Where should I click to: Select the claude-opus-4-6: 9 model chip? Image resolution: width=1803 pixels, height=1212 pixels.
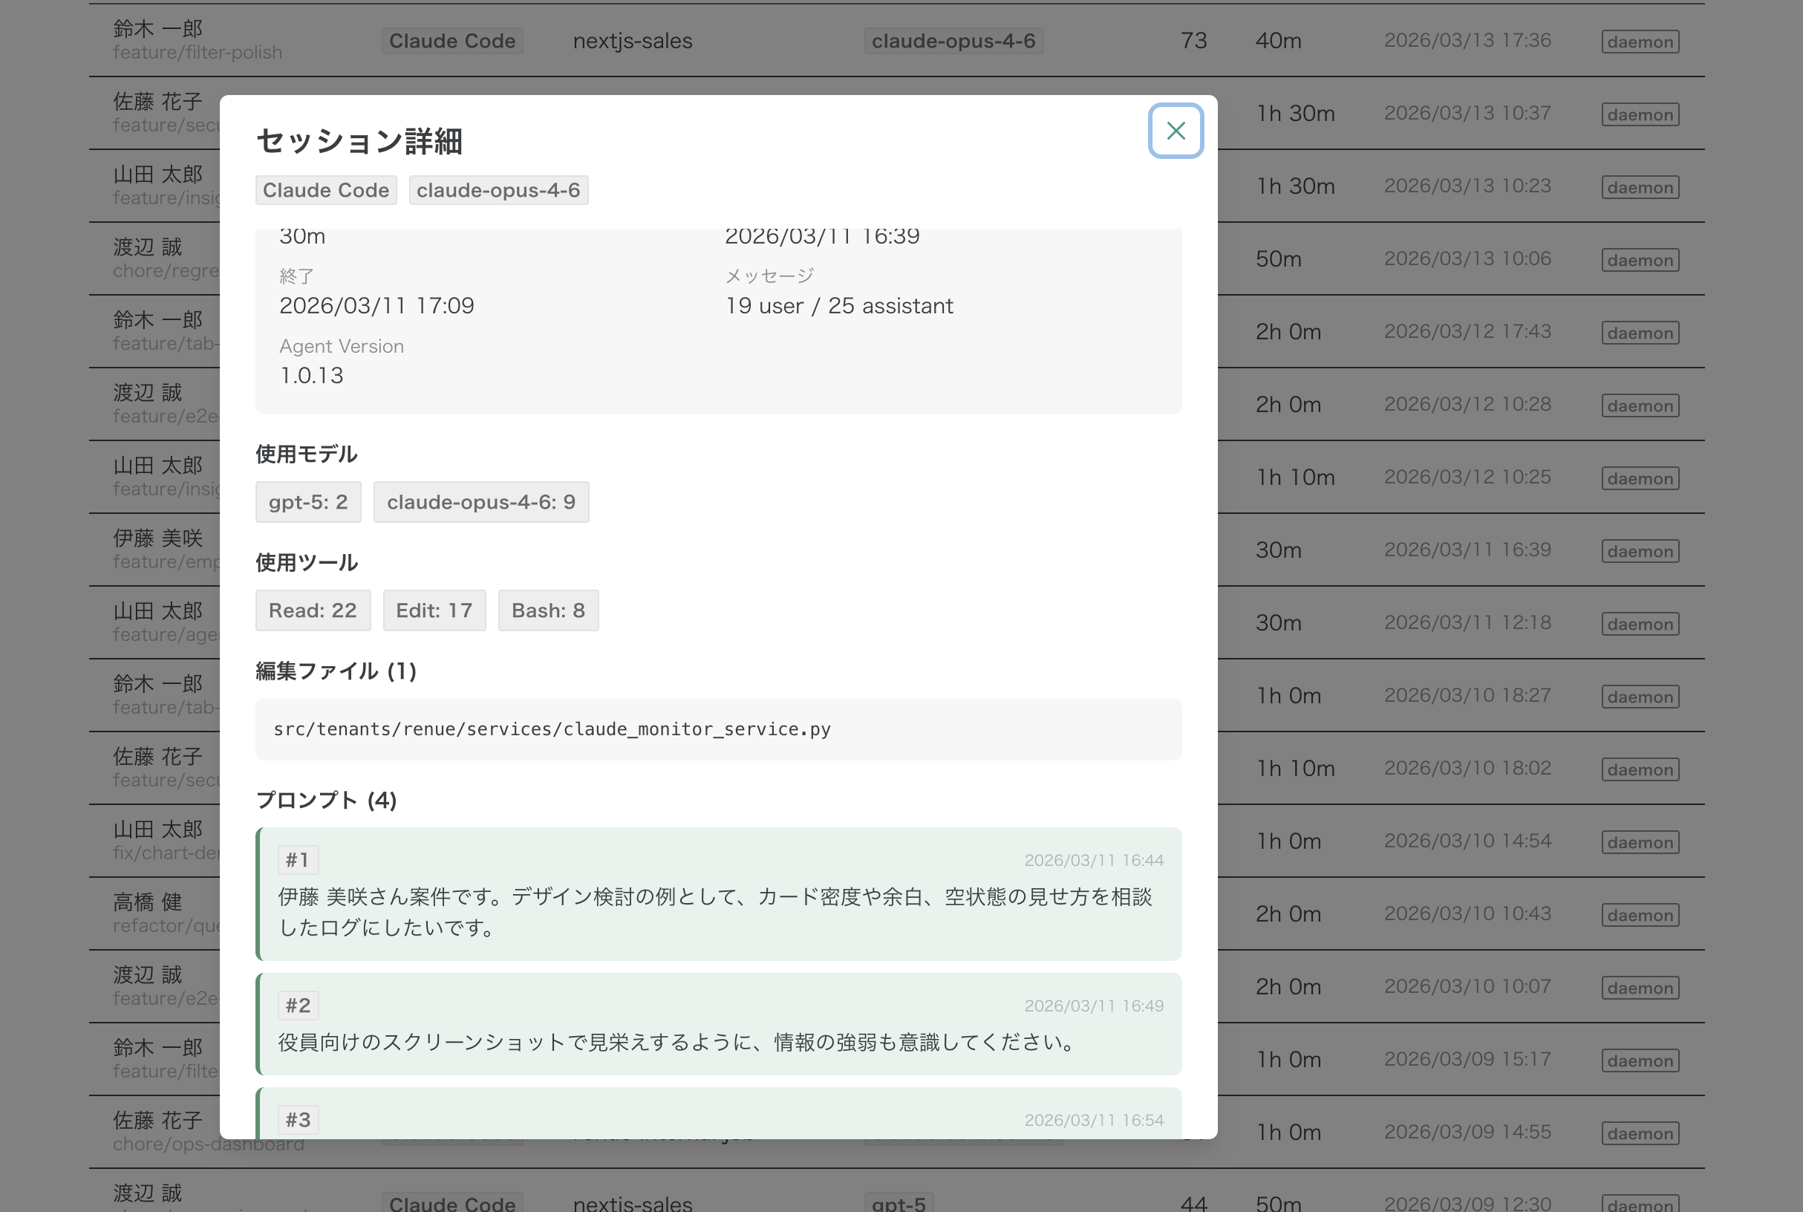(x=480, y=501)
